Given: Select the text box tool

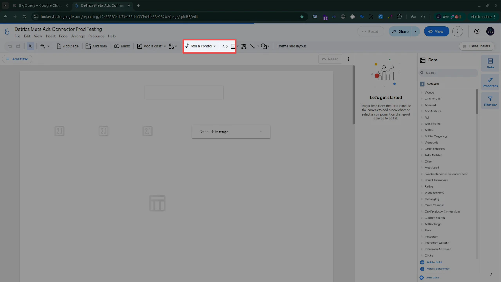Looking at the screenshot, I should pos(244,46).
